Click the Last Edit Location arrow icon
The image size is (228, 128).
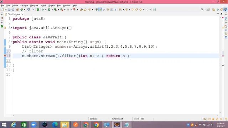coord(133,10)
